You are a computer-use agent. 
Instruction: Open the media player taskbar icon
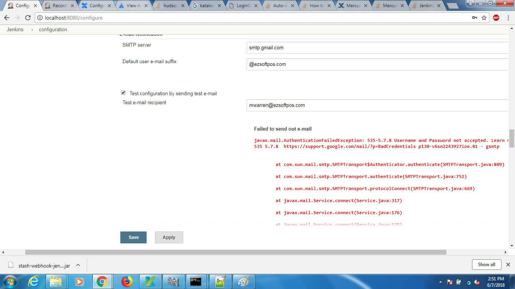tap(79, 281)
